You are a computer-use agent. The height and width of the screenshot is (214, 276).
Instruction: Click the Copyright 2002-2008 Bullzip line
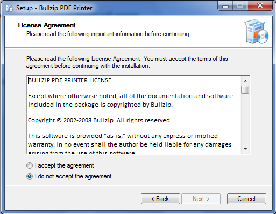[x=100, y=120]
